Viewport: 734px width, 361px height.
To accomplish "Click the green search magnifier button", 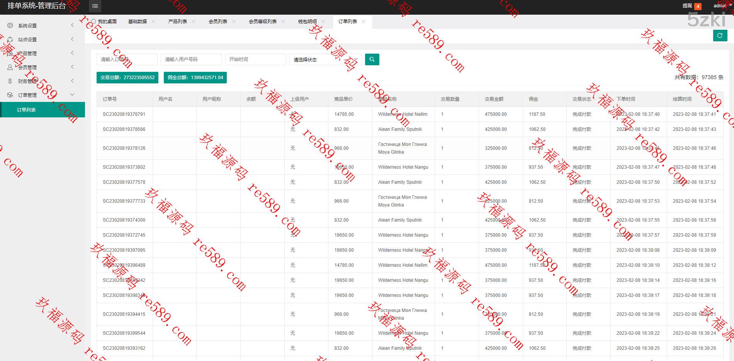I will tap(372, 59).
